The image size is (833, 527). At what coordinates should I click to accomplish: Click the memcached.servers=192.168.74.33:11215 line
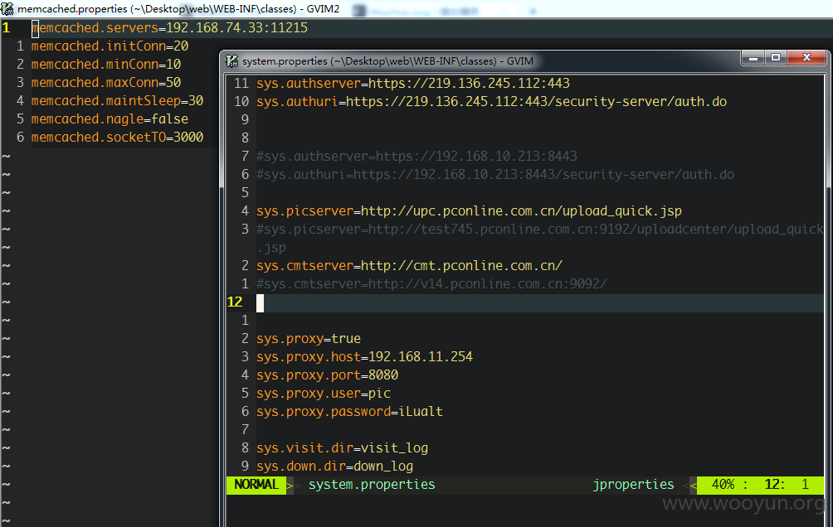pyautogui.click(x=169, y=27)
